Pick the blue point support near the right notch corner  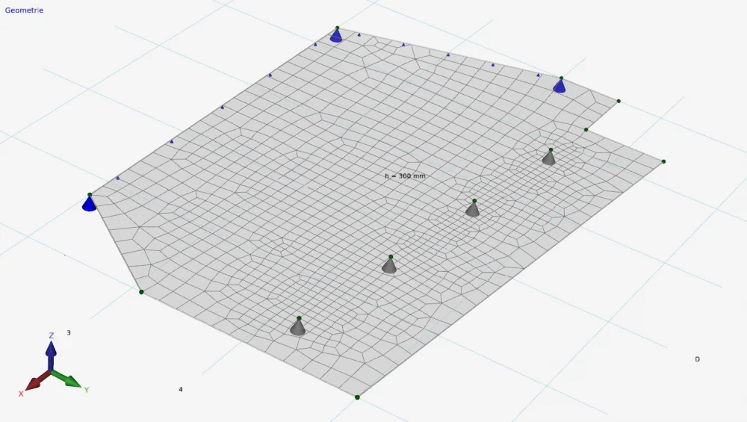560,86
